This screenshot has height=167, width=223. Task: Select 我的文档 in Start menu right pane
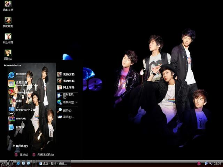[x=66, y=74]
